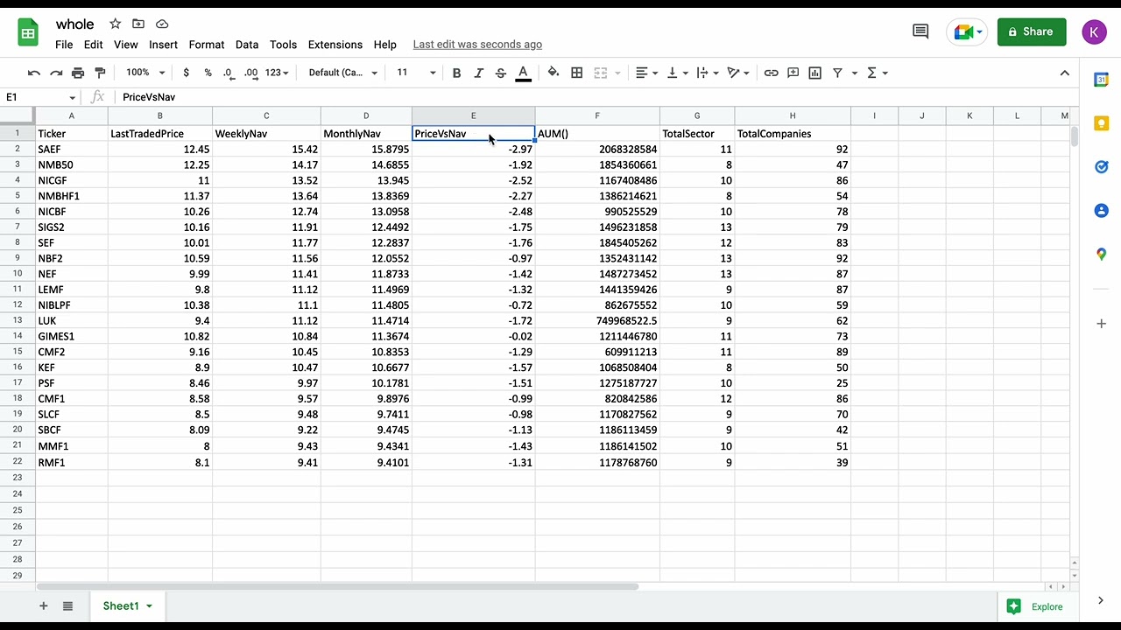Open the Functions dropdown
This screenshot has height=630, width=1121.
pos(877,73)
